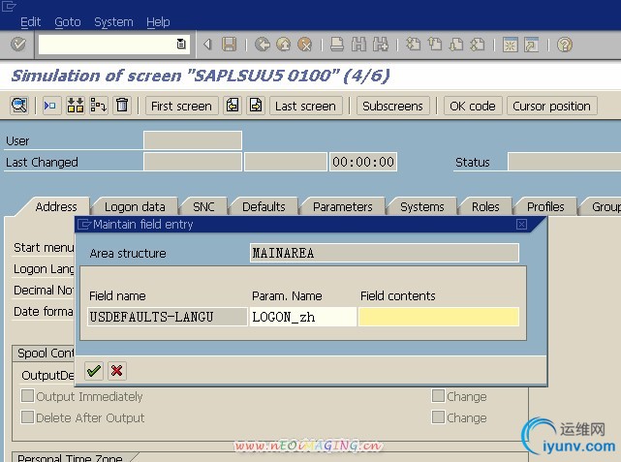Screen dimensions: 621x462
Task: Click the LOGON_zh parameter name field
Action: tap(303, 317)
